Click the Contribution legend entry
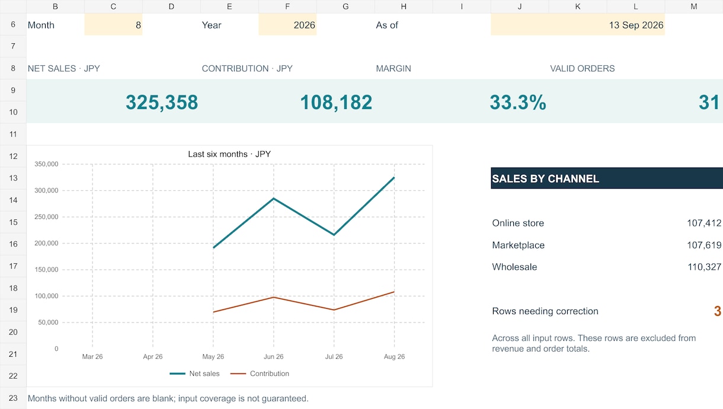The image size is (723, 409). point(260,374)
